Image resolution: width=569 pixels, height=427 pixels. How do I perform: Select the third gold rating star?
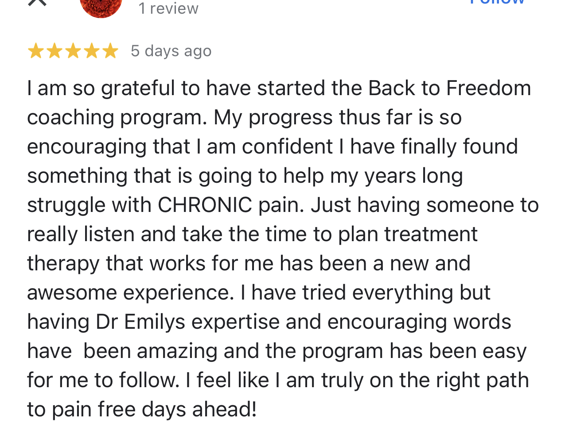click(73, 51)
